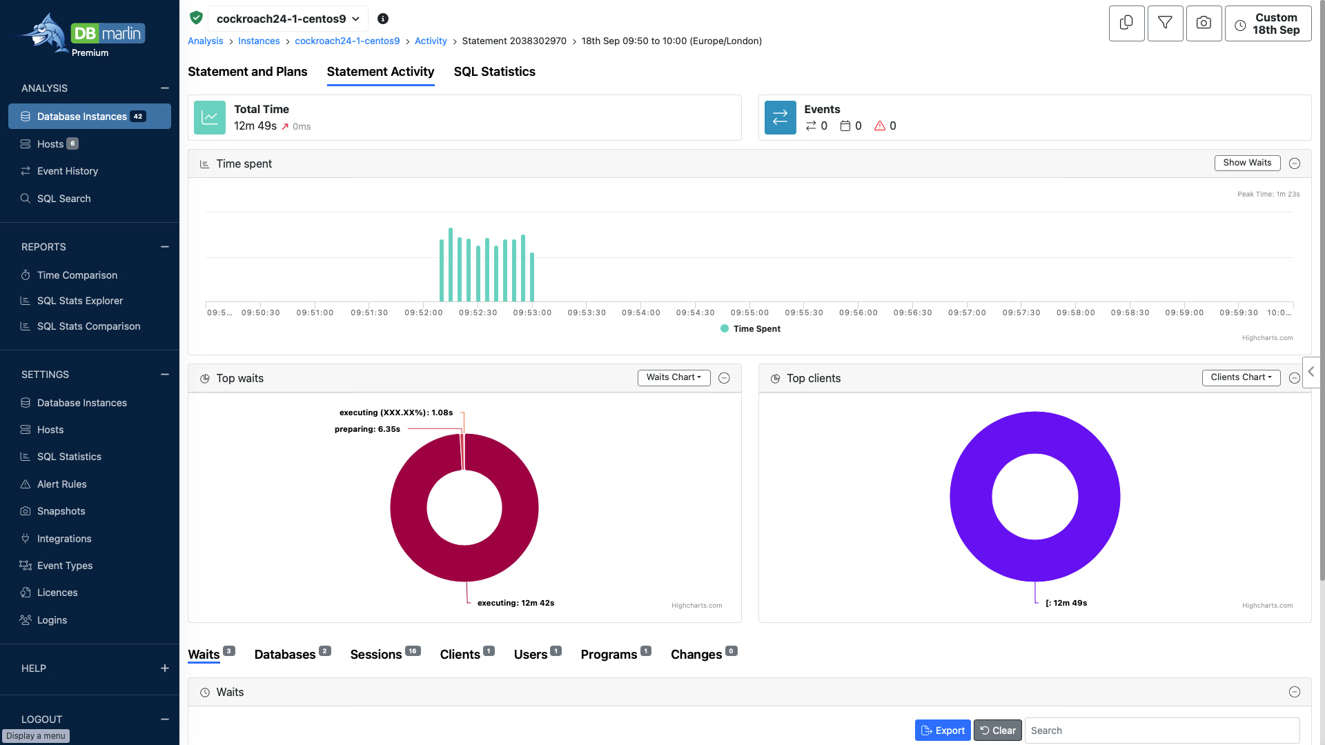The width and height of the screenshot is (1325, 745).
Task: Collapse the ANALYSIS sidebar section
Action: (165, 88)
